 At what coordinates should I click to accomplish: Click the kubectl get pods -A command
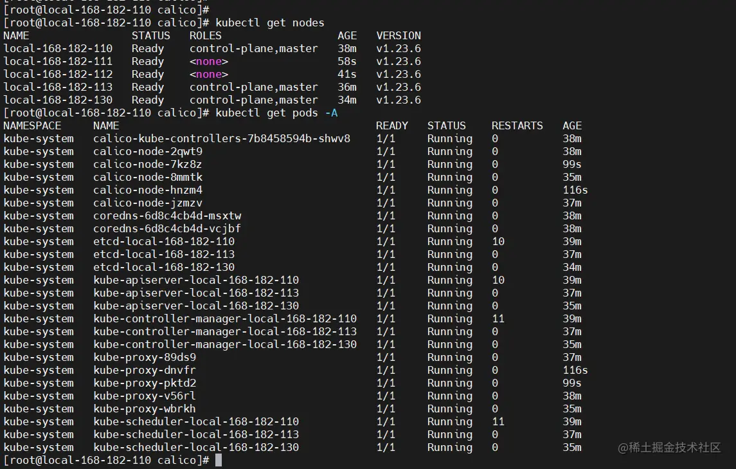[x=276, y=113]
